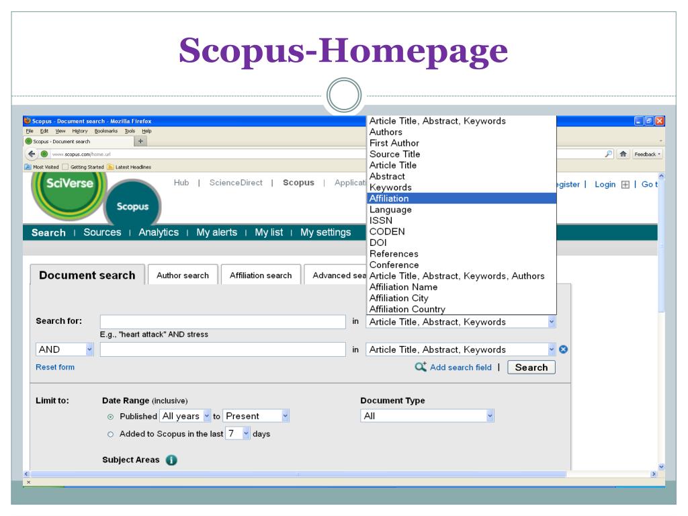Image resolution: width=688 pixels, height=516 pixels.
Task: Open the ScienceDirect link
Action: click(236, 183)
